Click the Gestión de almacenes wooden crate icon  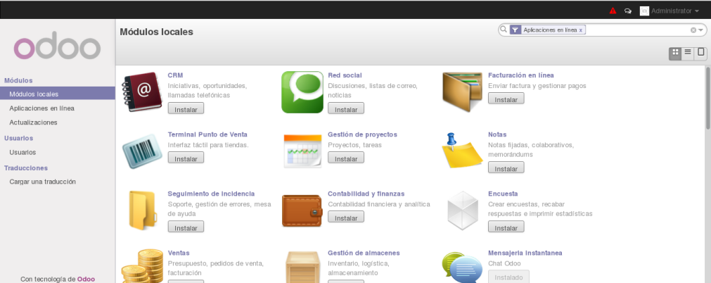point(302,267)
